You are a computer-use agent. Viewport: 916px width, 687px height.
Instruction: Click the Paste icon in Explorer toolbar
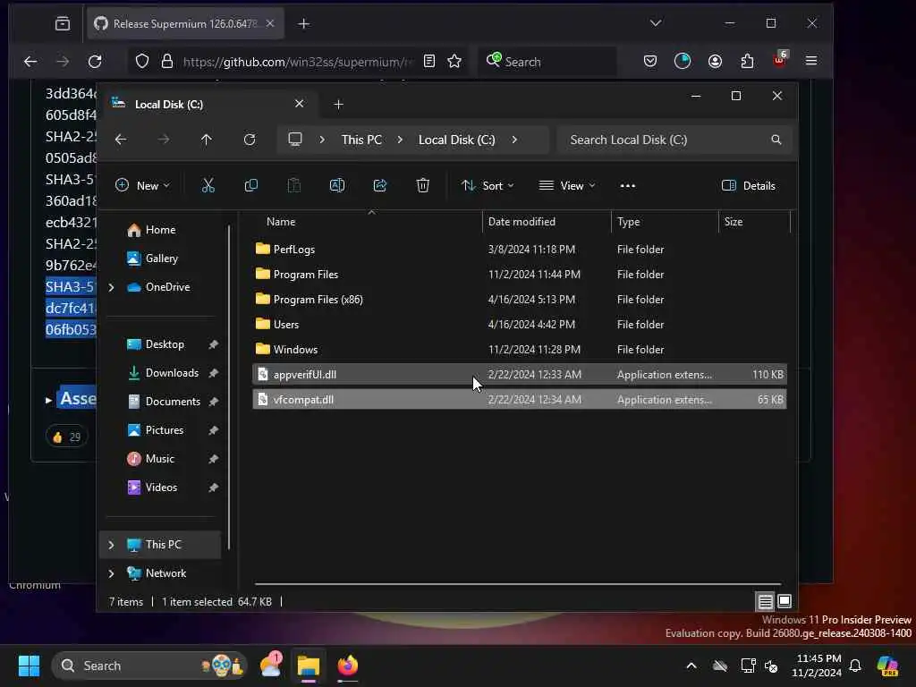tap(293, 186)
